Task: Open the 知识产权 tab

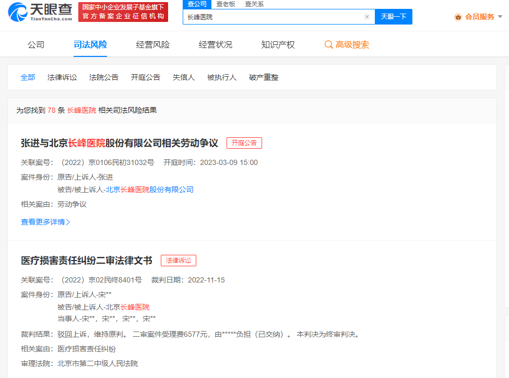Action: click(277, 45)
